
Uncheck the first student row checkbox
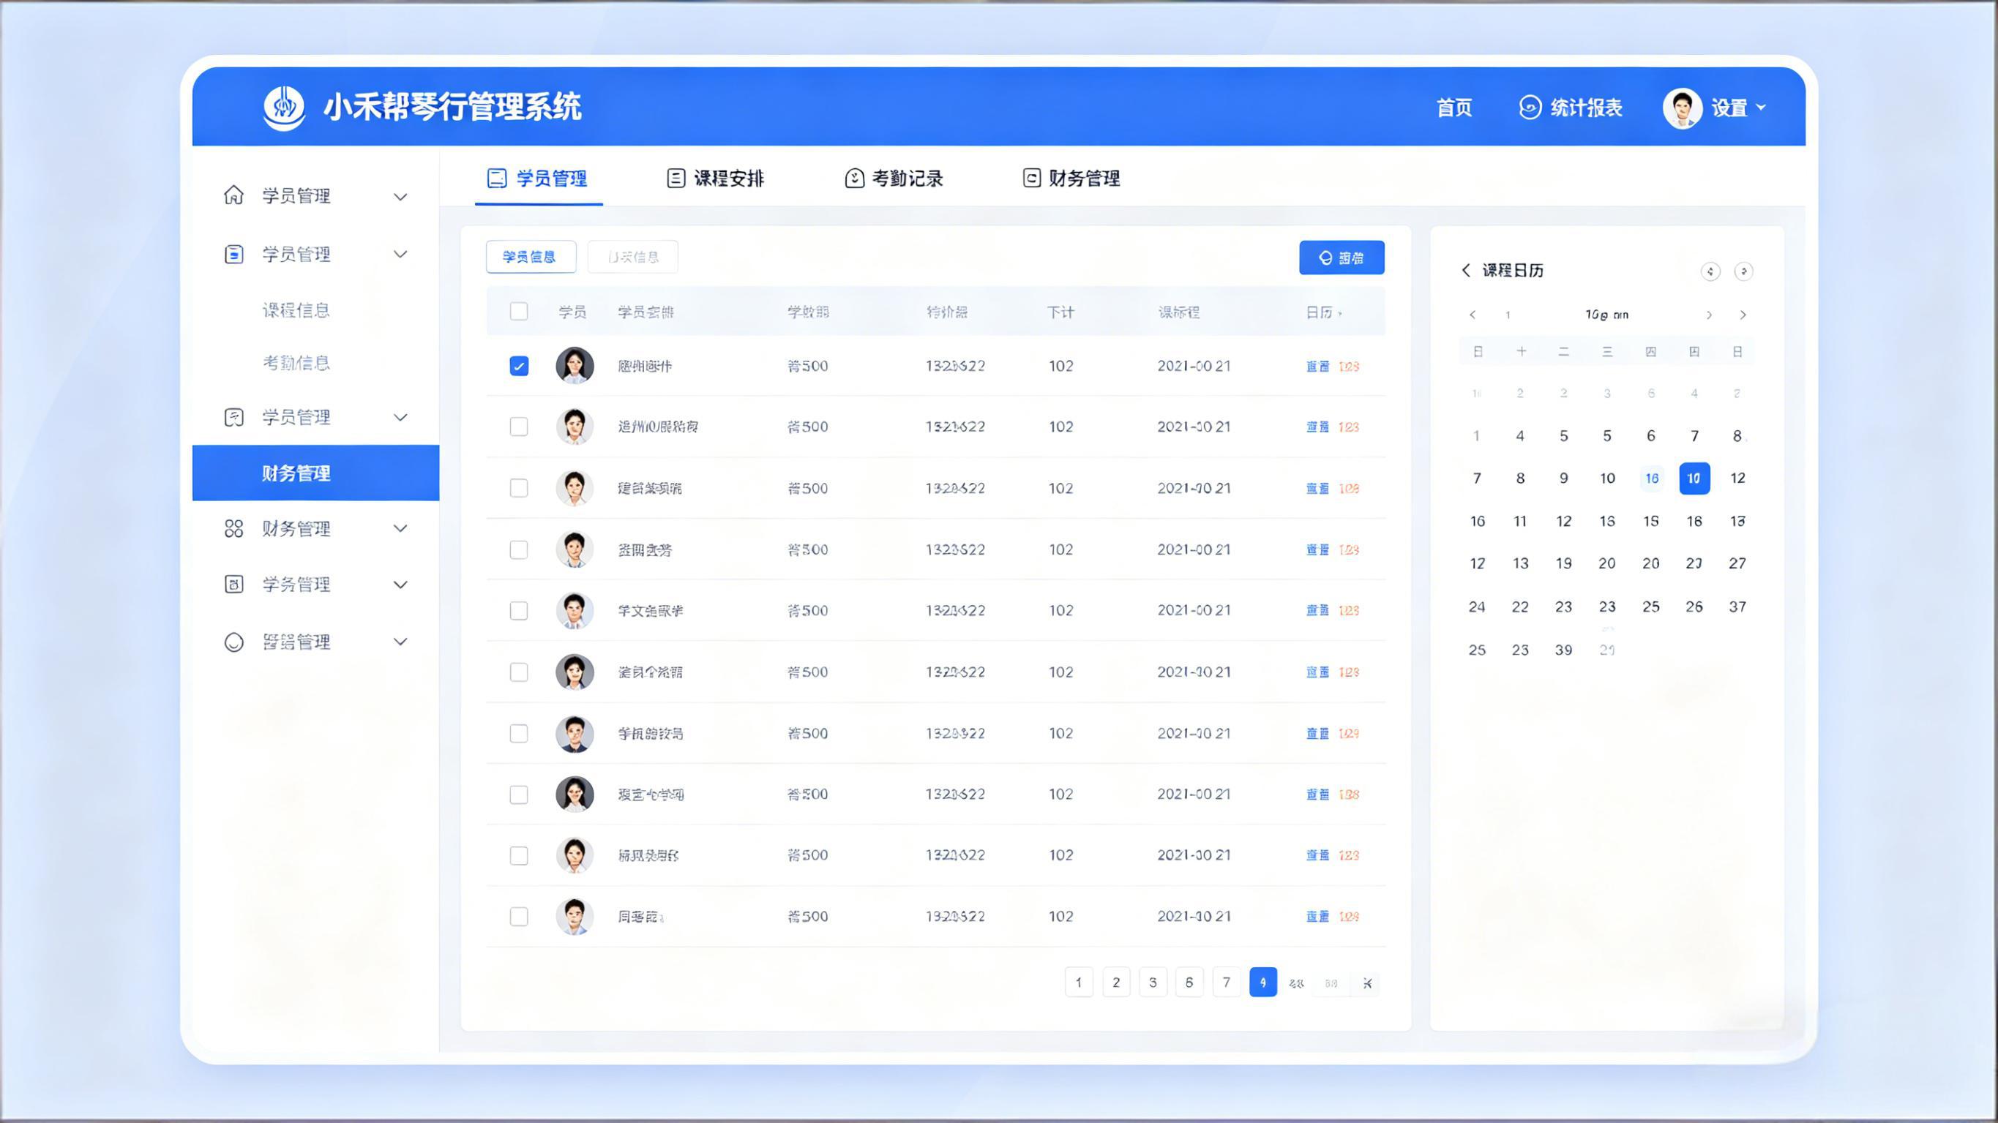pyautogui.click(x=519, y=366)
